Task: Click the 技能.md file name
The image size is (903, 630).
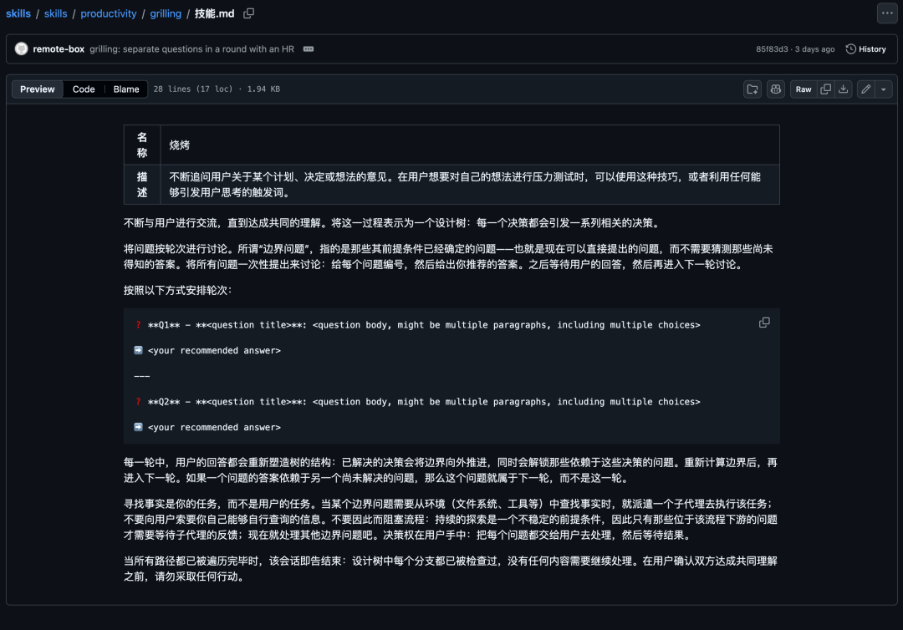Action: click(x=214, y=13)
